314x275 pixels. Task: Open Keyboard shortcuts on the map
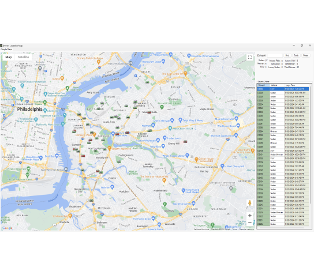(201, 229)
